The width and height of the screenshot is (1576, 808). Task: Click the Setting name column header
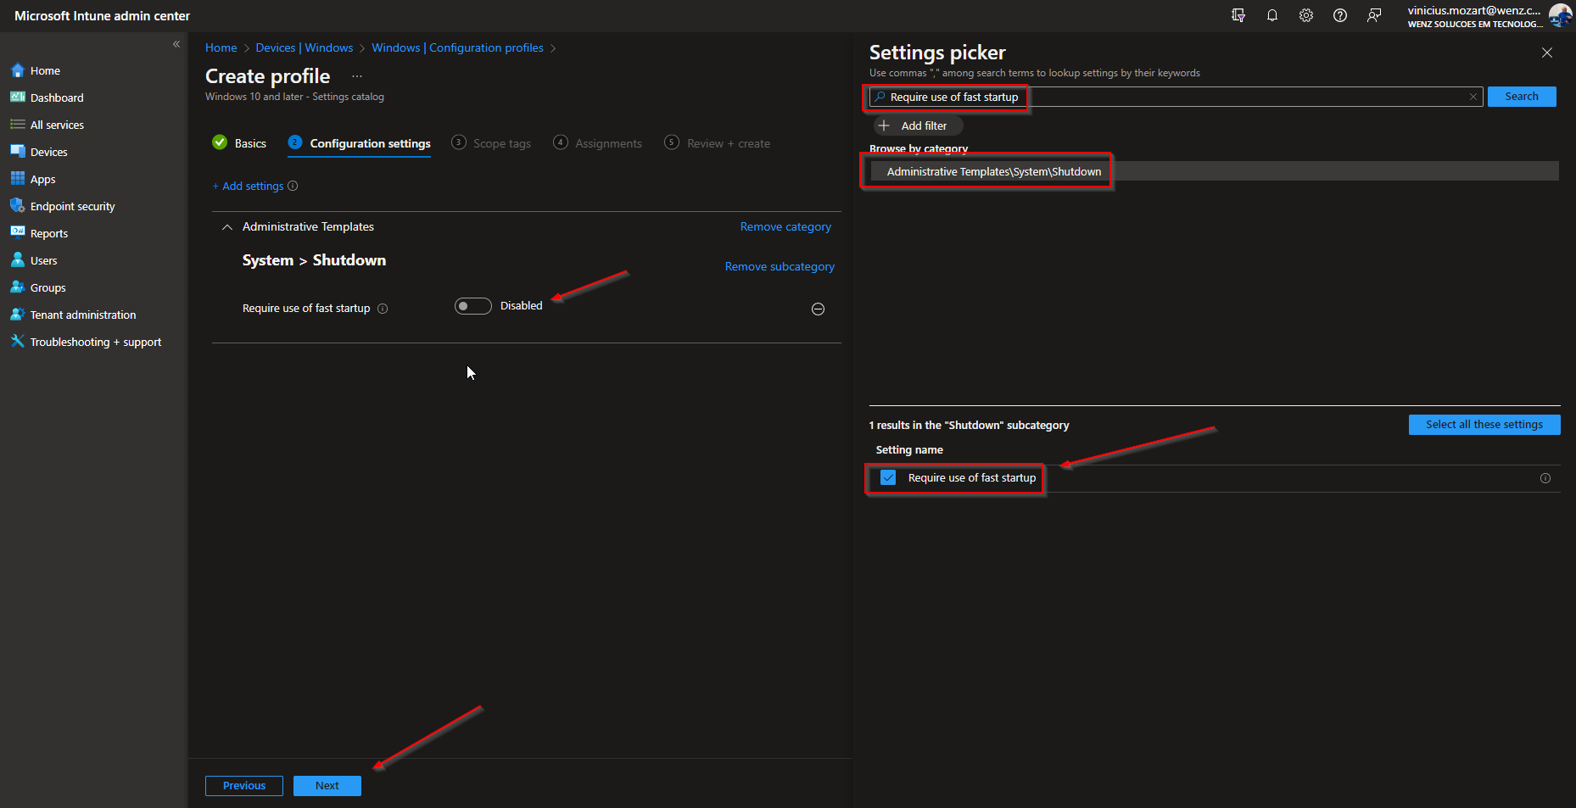pyautogui.click(x=909, y=449)
